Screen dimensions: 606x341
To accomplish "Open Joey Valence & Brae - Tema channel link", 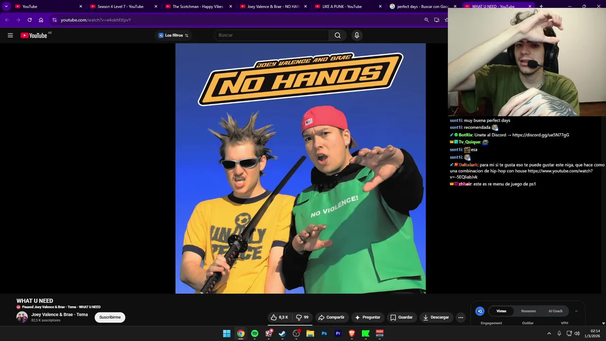I will pyautogui.click(x=60, y=314).
